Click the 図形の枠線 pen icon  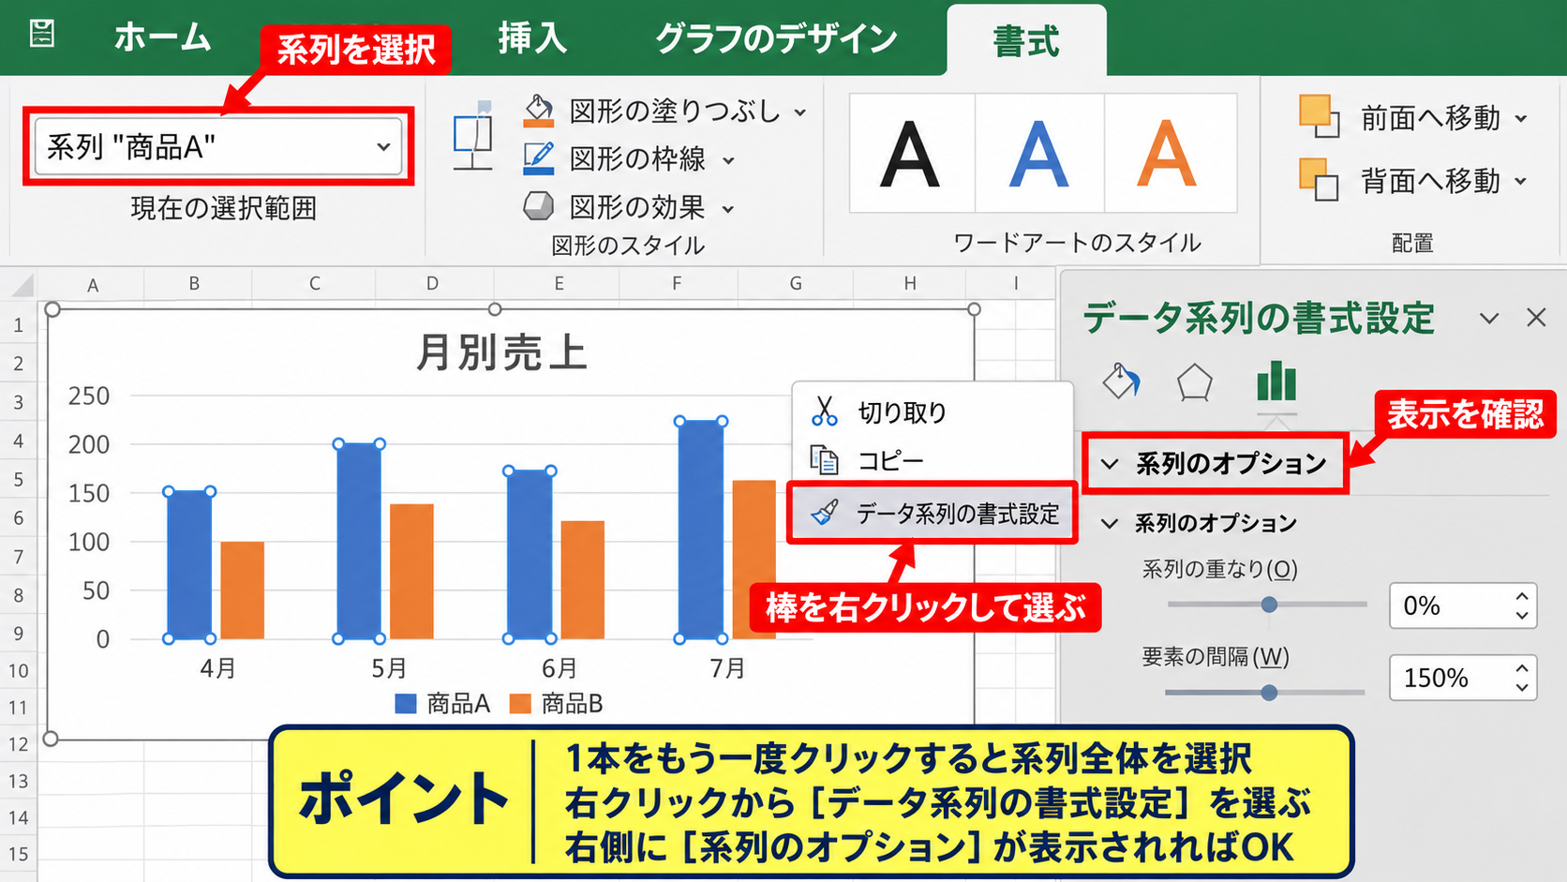click(x=538, y=157)
